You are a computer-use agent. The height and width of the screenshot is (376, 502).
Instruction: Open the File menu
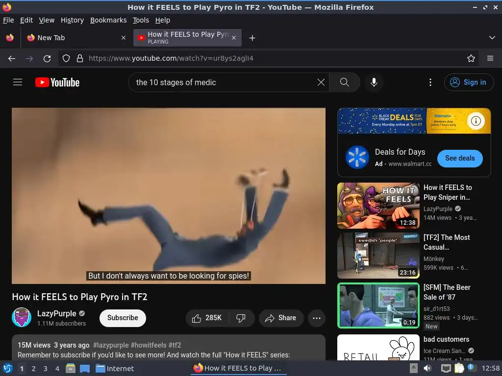(8, 20)
